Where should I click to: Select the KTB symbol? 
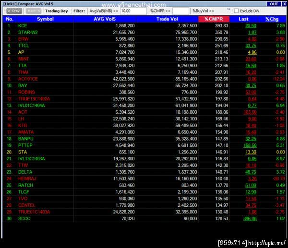[23, 126]
